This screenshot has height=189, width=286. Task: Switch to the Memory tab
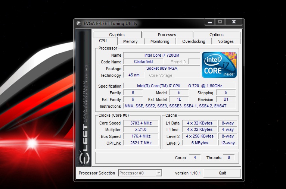coord(130,41)
